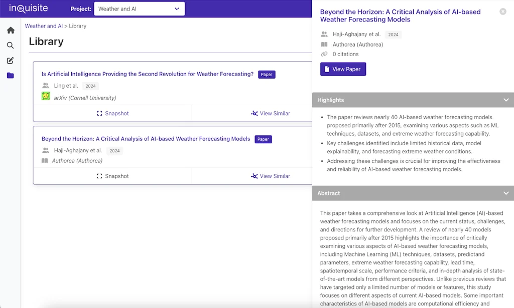This screenshot has height=308, width=514.
Task: Open the Notes edit icon in sidebar
Action: [x=11, y=61]
